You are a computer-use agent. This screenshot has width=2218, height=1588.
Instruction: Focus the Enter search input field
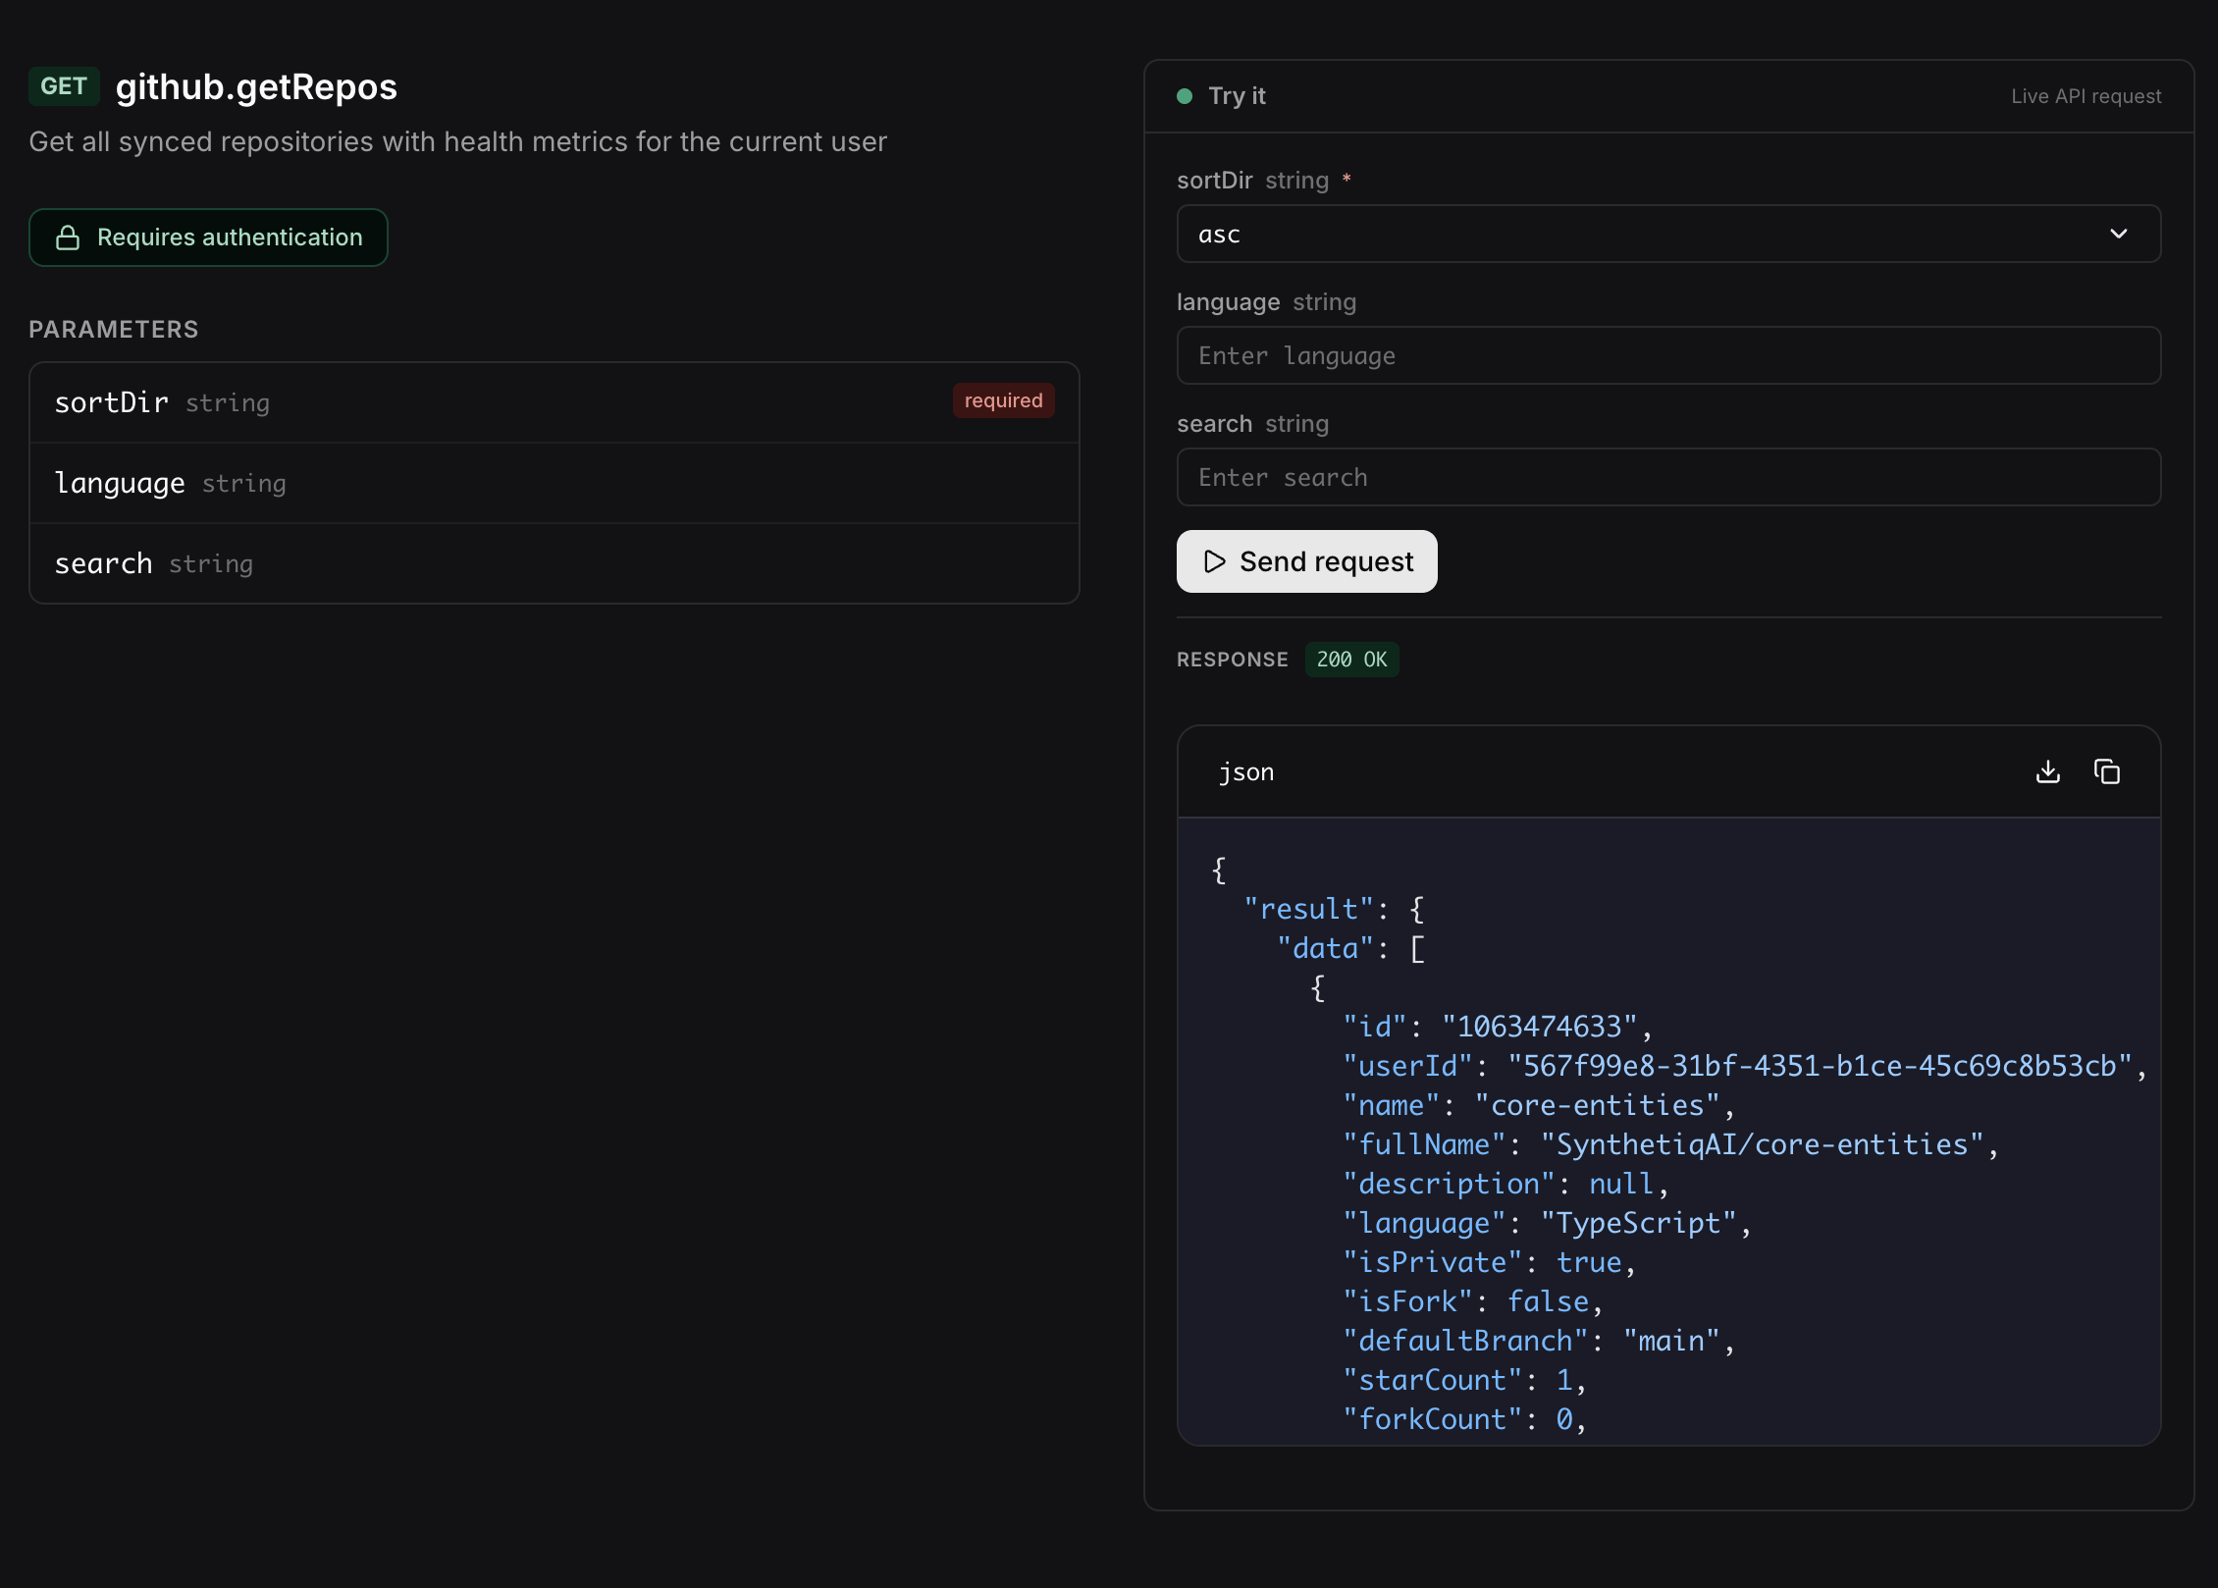point(1668,477)
